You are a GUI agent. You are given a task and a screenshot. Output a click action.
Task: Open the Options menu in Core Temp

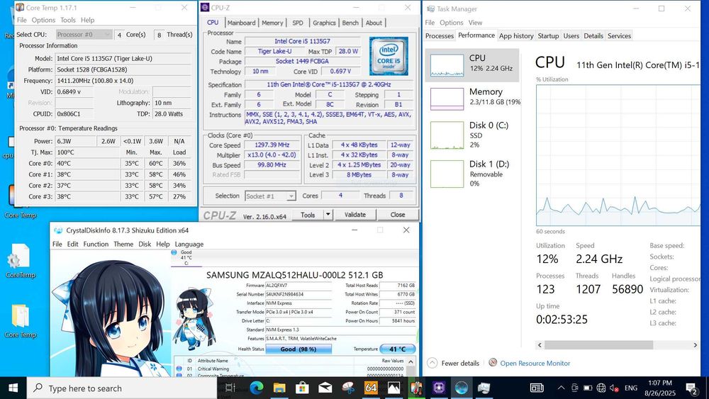43,20
